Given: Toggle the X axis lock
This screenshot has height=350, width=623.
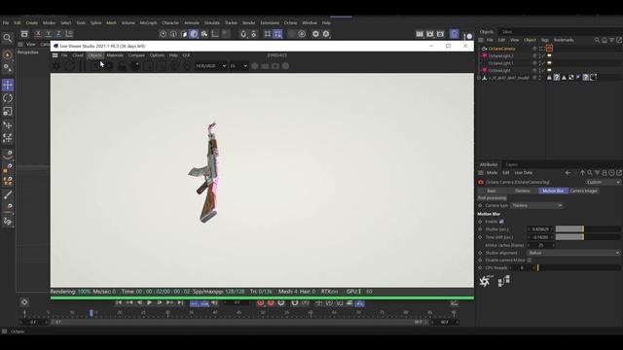Looking at the screenshot, I should [x=38, y=34].
